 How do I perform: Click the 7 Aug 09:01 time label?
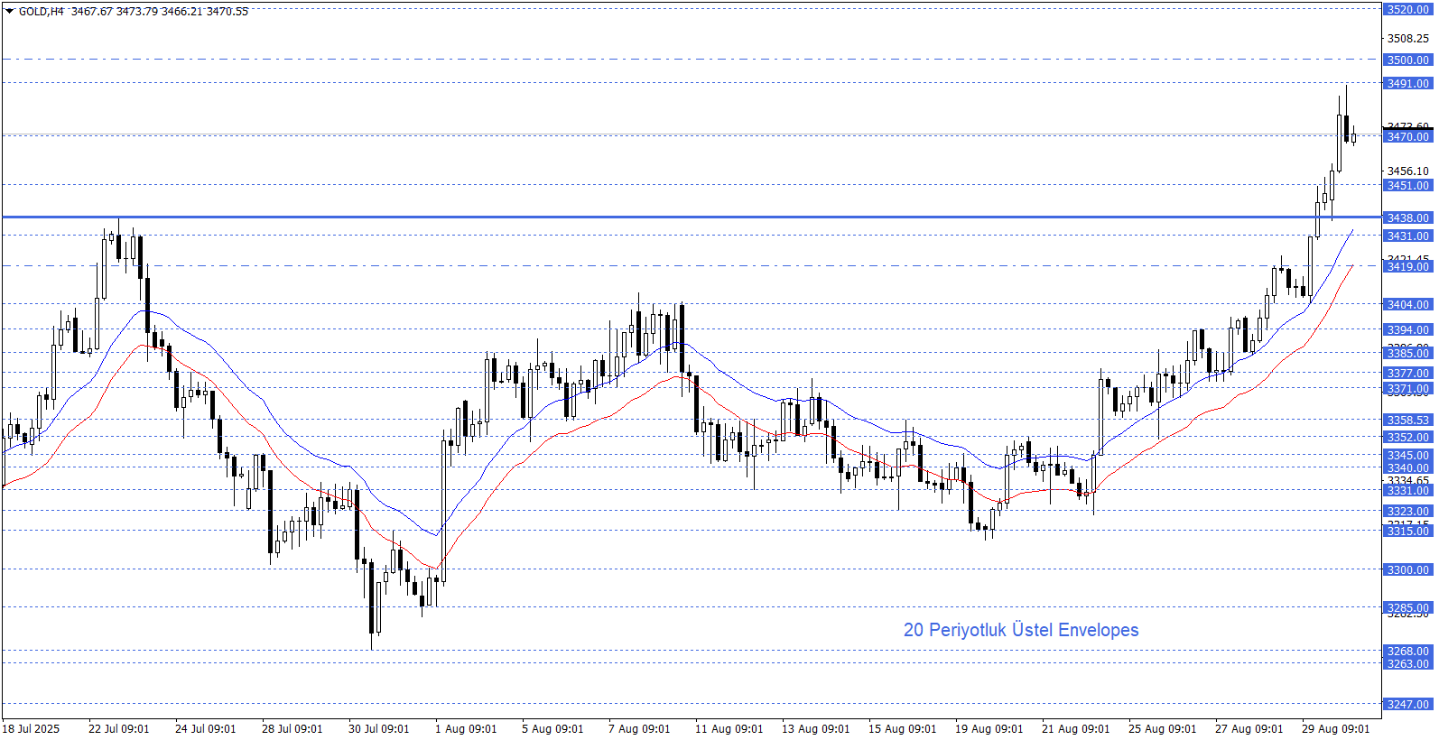(639, 729)
